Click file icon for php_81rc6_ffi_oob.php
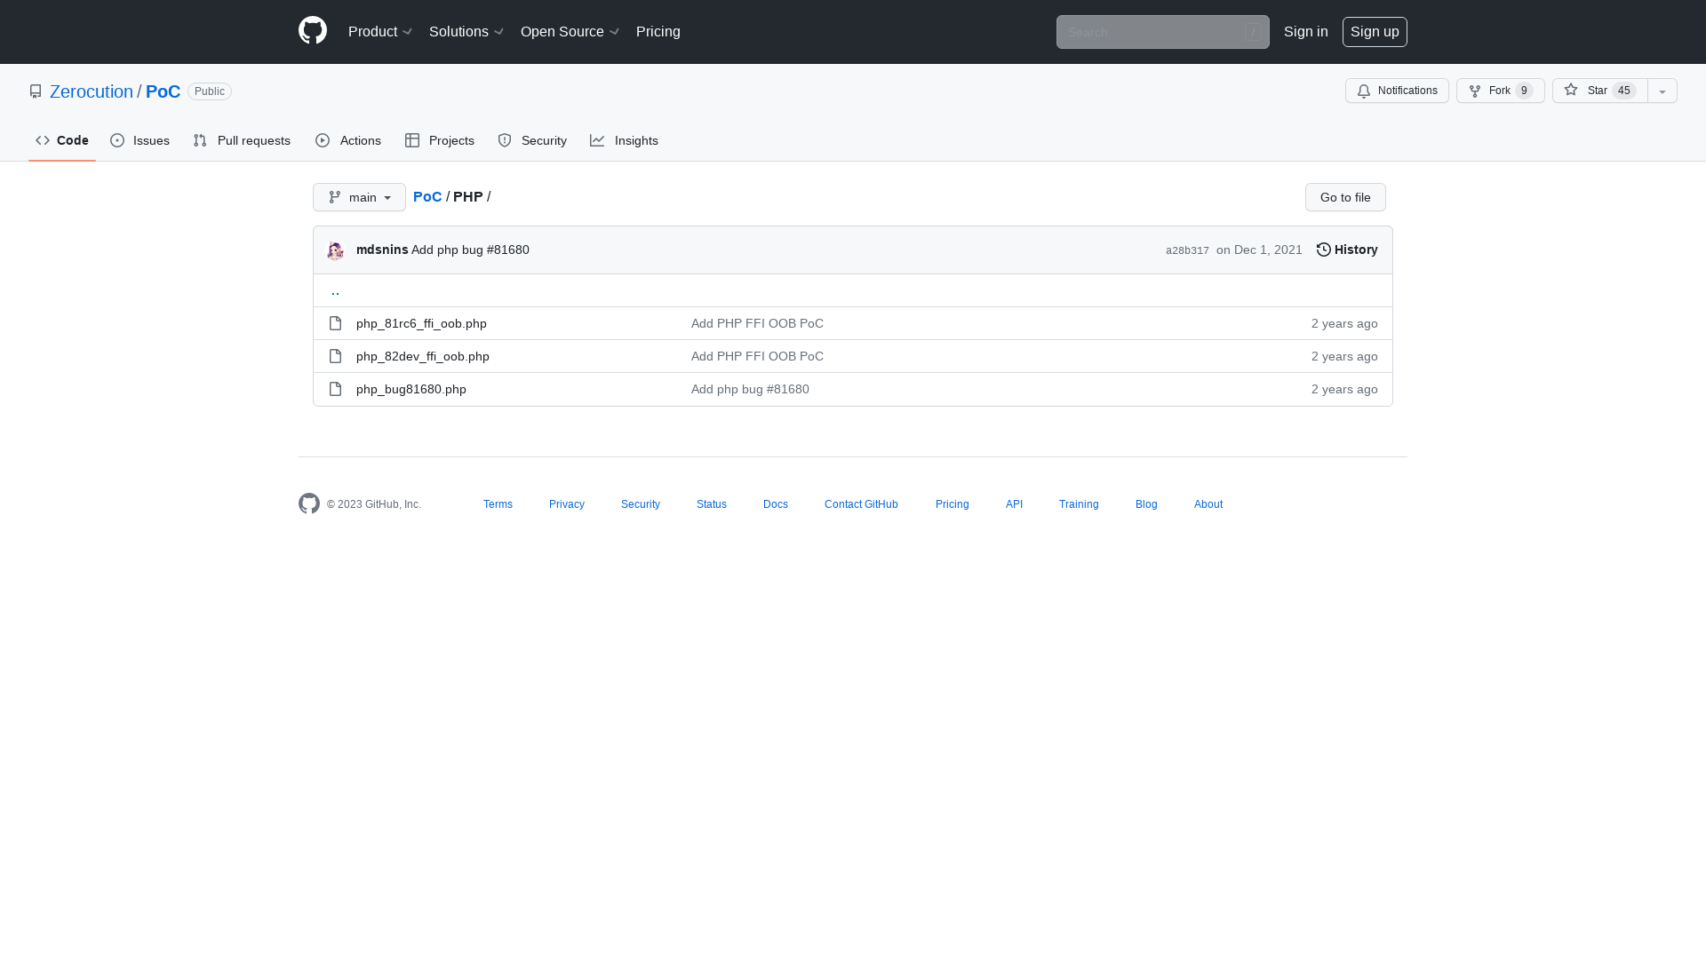1706x959 pixels. [335, 323]
